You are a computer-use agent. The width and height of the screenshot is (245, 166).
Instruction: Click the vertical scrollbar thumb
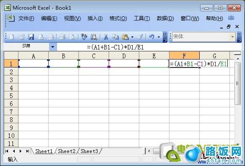237,83
